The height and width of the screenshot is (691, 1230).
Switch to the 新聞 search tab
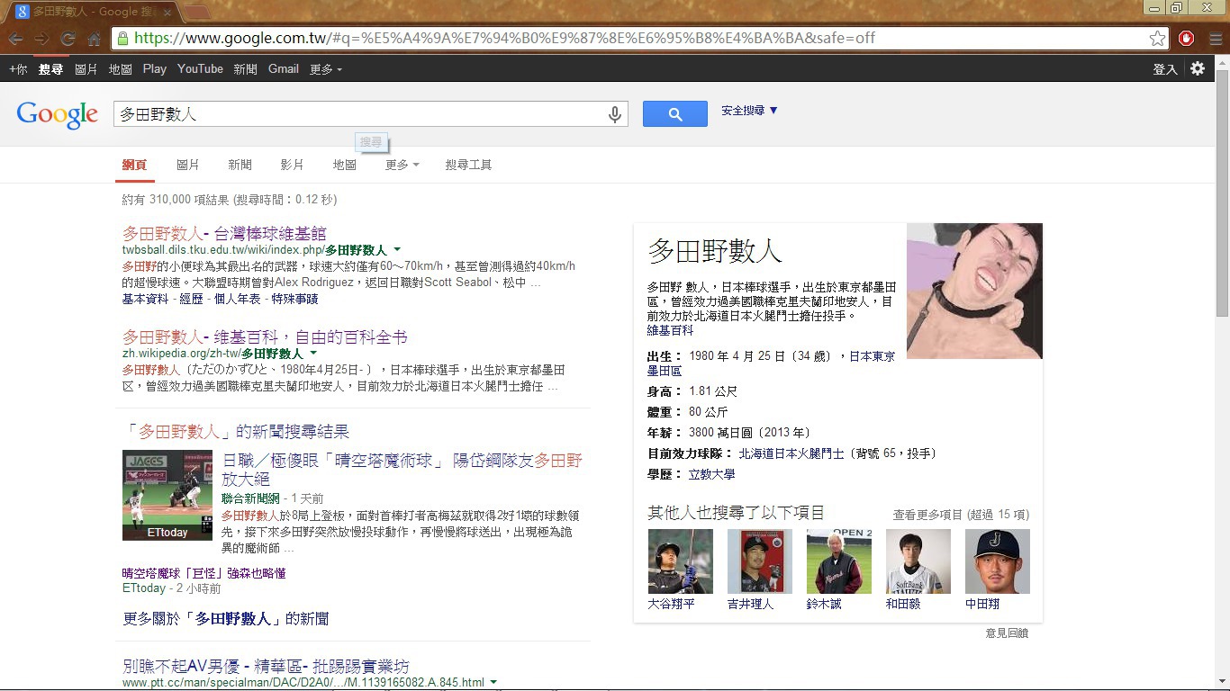(x=240, y=165)
